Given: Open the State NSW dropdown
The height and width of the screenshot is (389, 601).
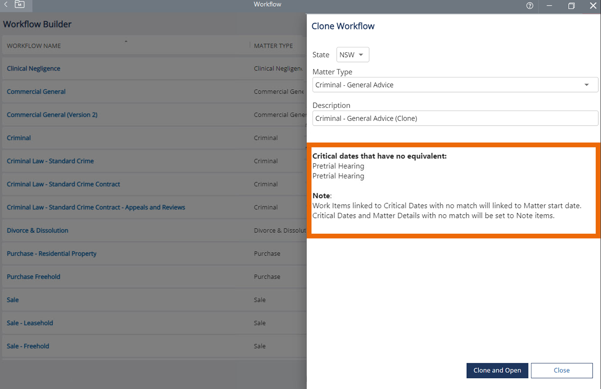Looking at the screenshot, I should point(352,55).
